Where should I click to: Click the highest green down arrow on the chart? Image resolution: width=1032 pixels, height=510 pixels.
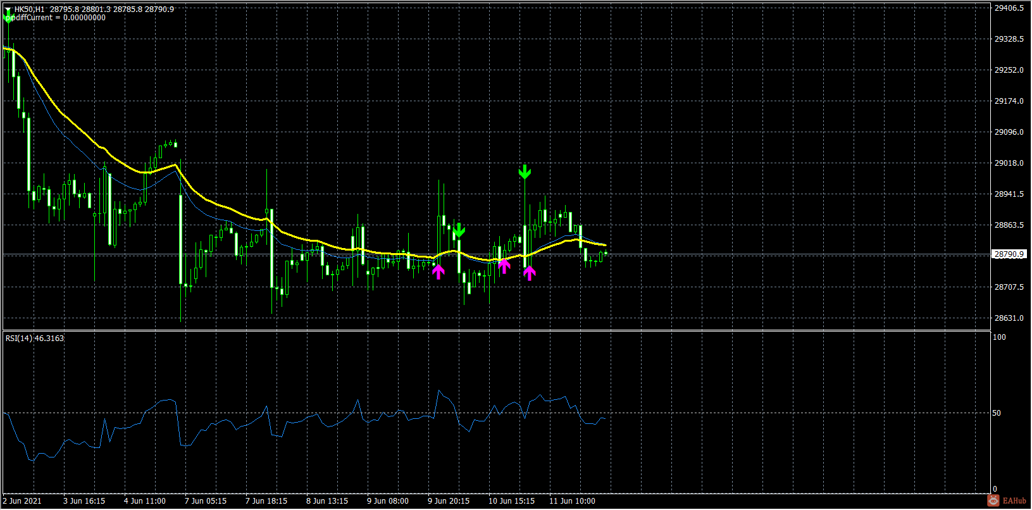525,172
